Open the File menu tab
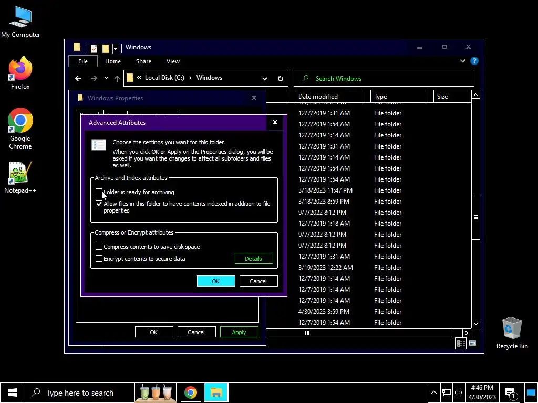 [x=83, y=61]
